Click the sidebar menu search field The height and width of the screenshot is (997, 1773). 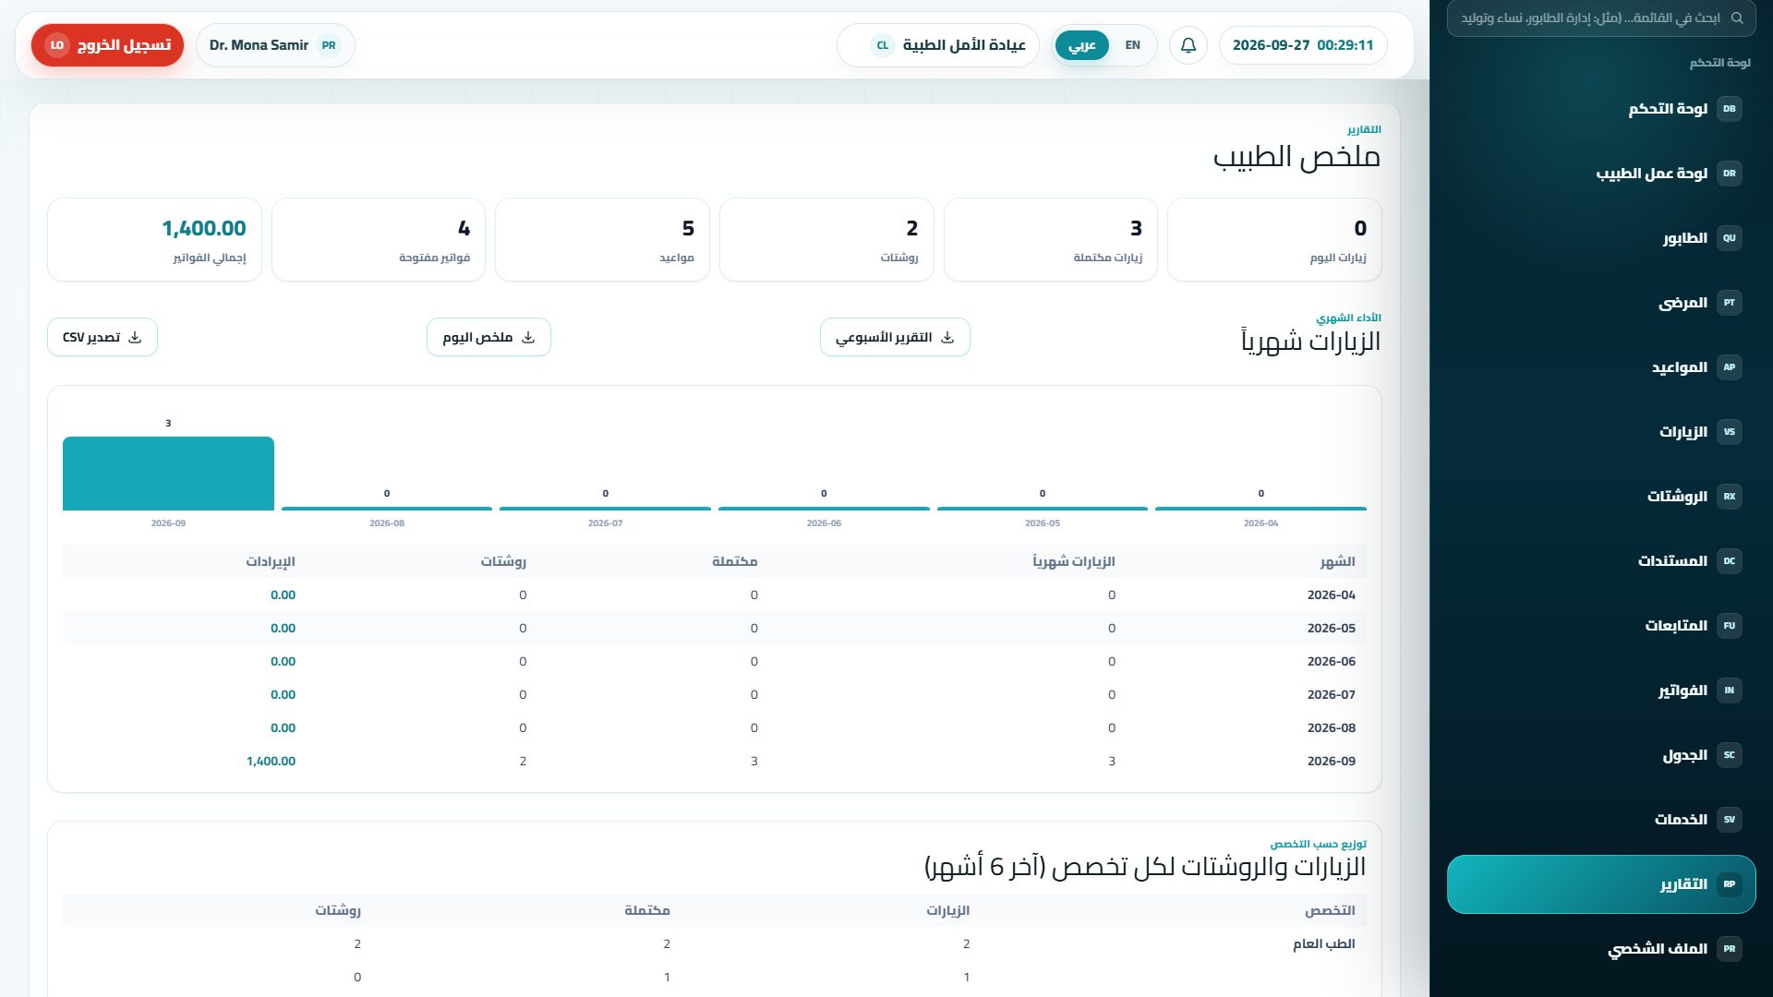click(x=1601, y=18)
